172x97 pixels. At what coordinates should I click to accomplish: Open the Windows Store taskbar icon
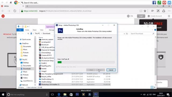tap(71, 95)
